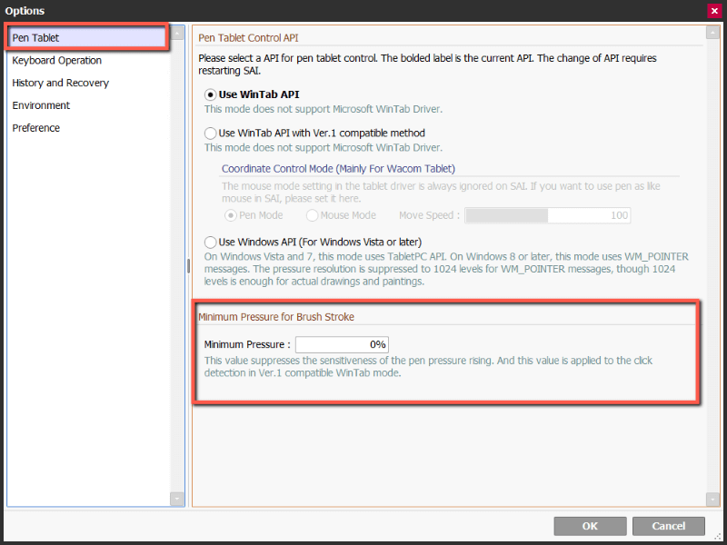Click the window resize grip
The image size is (727, 545).
pos(718,537)
